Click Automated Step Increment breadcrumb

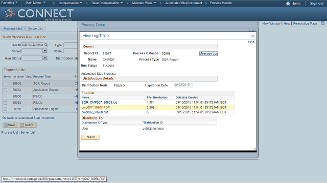(x=184, y=3)
